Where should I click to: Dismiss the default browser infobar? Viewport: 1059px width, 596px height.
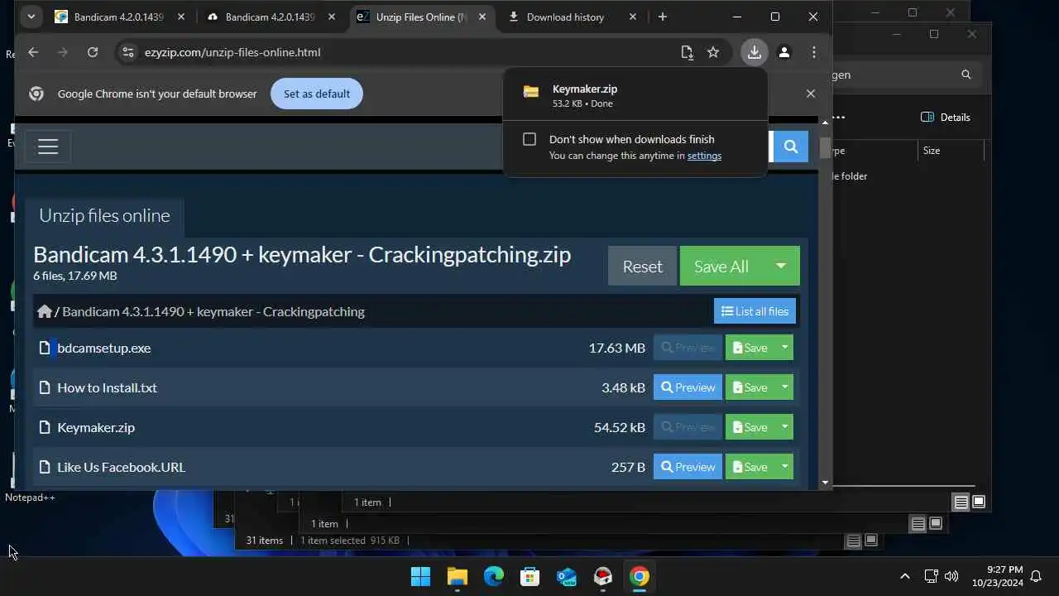coord(811,94)
